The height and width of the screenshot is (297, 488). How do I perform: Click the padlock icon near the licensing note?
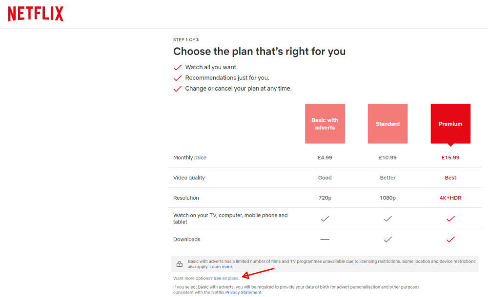pyautogui.click(x=179, y=263)
